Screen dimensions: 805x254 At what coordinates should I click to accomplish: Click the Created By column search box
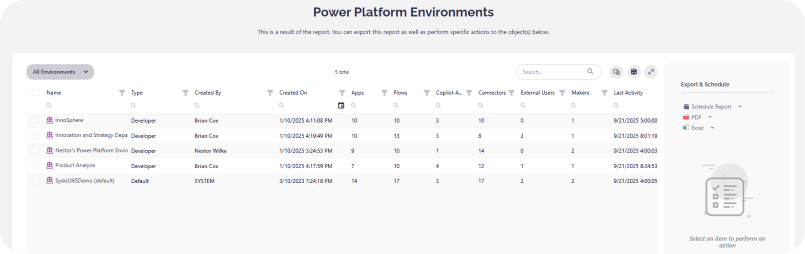coord(233,105)
